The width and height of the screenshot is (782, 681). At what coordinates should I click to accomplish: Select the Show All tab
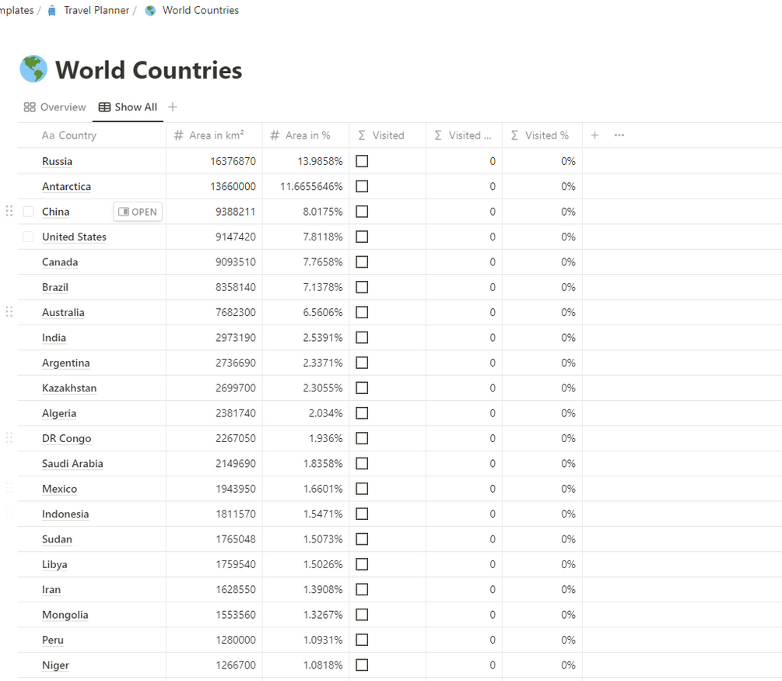128,107
